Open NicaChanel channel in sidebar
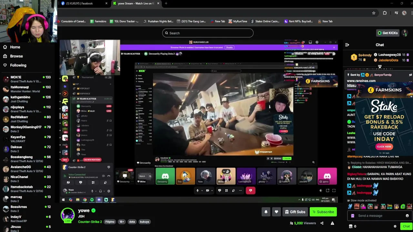 click(27, 179)
